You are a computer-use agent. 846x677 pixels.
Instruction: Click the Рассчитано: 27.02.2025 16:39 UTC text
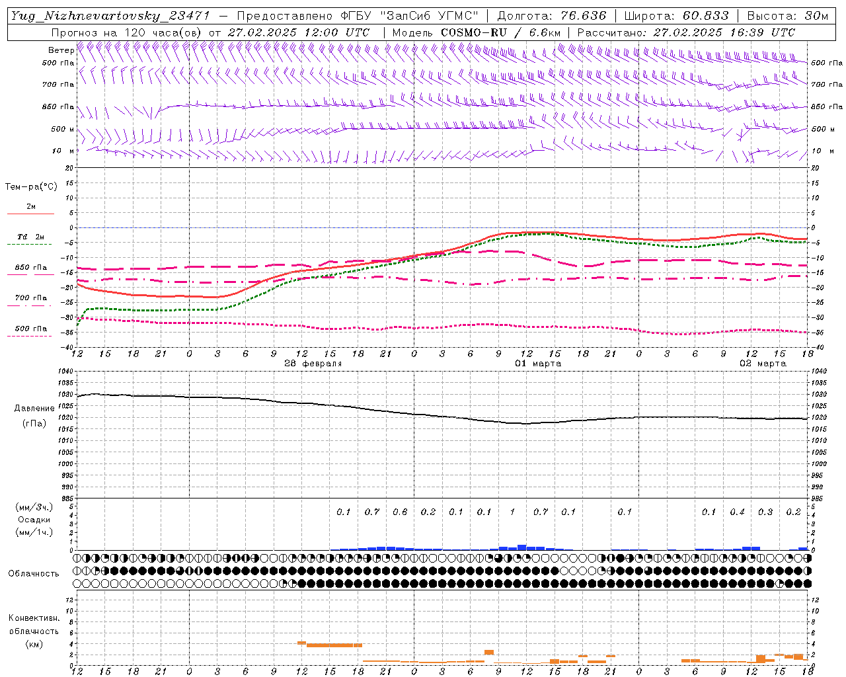pyautogui.click(x=686, y=32)
